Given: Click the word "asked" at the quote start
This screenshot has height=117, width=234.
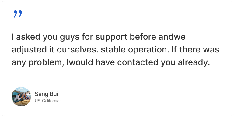Looking at the screenshot, I should coord(28,37).
